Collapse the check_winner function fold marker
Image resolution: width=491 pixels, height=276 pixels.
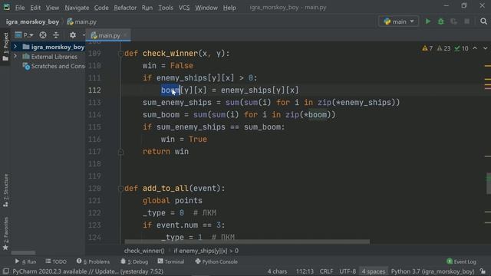pos(120,54)
